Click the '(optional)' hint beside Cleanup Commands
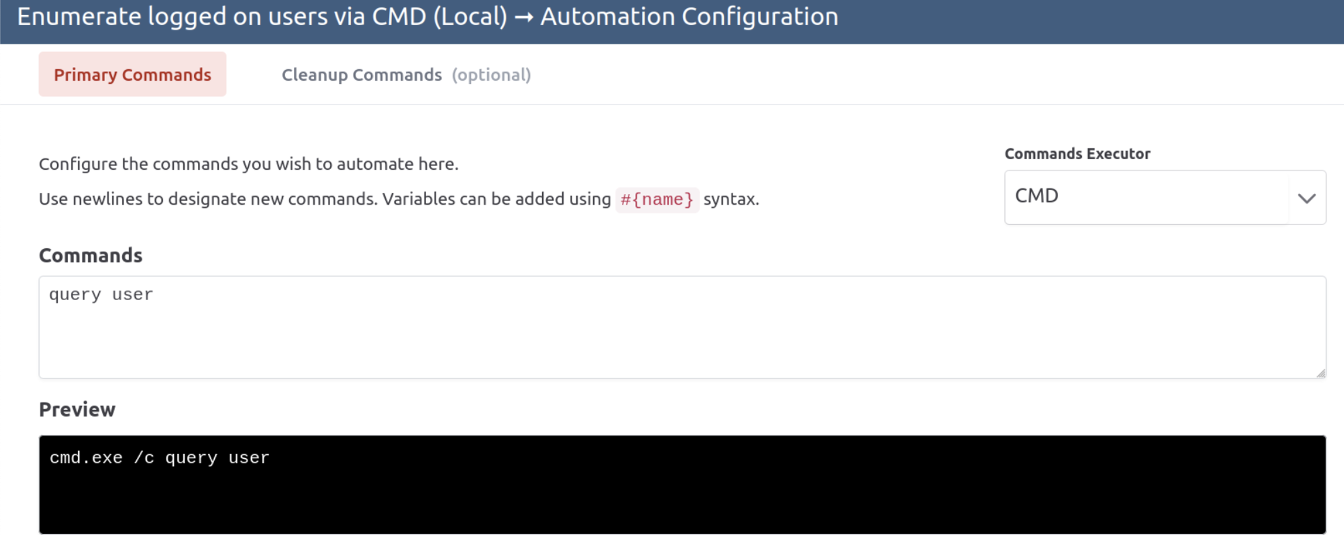Screen dimensions: 1344x535 click(x=491, y=75)
